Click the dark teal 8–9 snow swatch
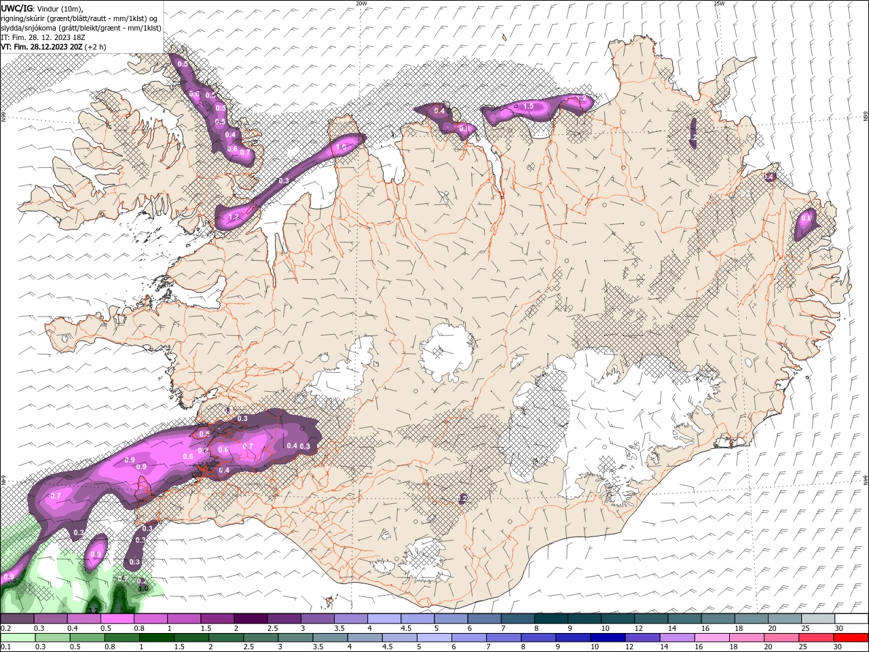Screen dimensions: 869x652 click(x=551, y=619)
